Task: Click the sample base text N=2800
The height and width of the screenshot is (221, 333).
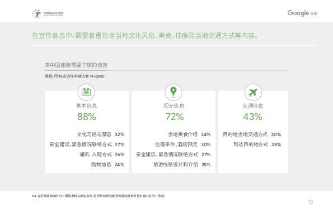Action: tap(74, 76)
